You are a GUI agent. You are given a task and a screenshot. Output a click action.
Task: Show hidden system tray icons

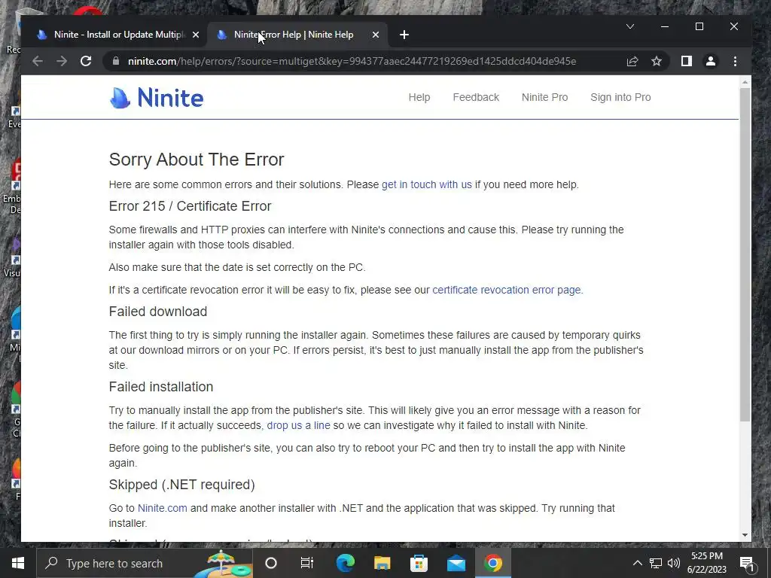(x=637, y=563)
